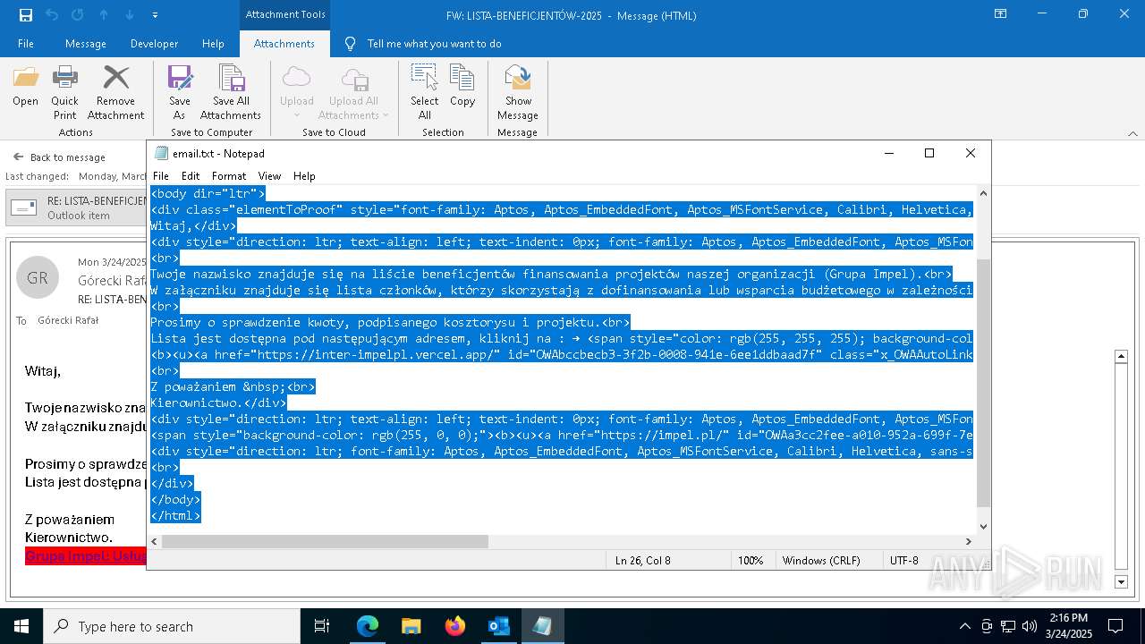
Task: Click the message pane scroll up arrow
Action: coord(1122,356)
